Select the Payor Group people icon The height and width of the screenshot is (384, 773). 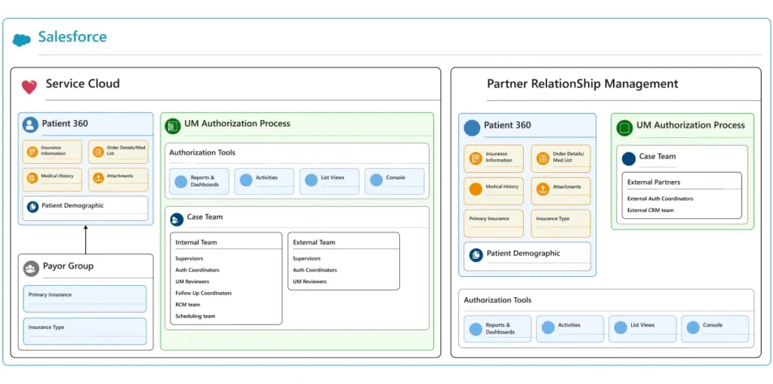31,269
